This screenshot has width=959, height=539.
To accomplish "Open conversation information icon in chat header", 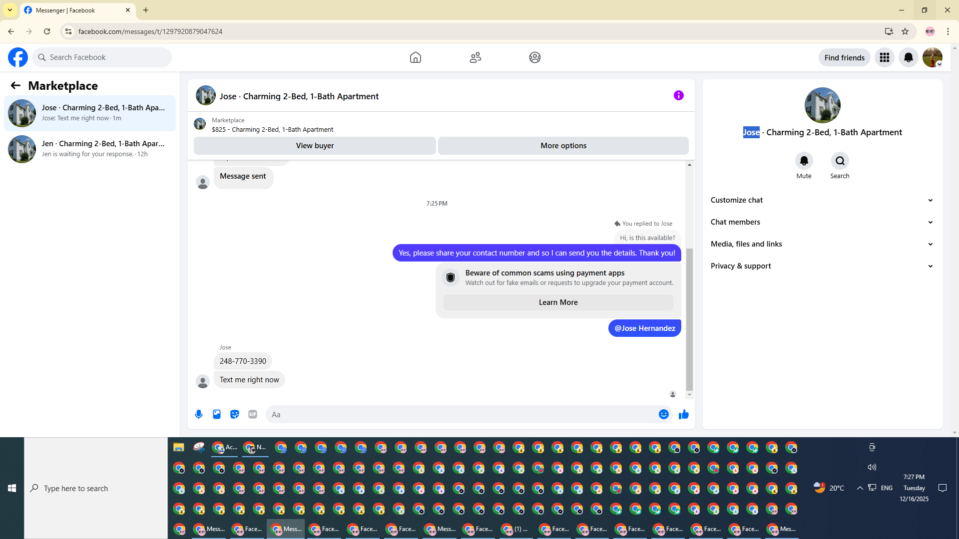I will [679, 95].
